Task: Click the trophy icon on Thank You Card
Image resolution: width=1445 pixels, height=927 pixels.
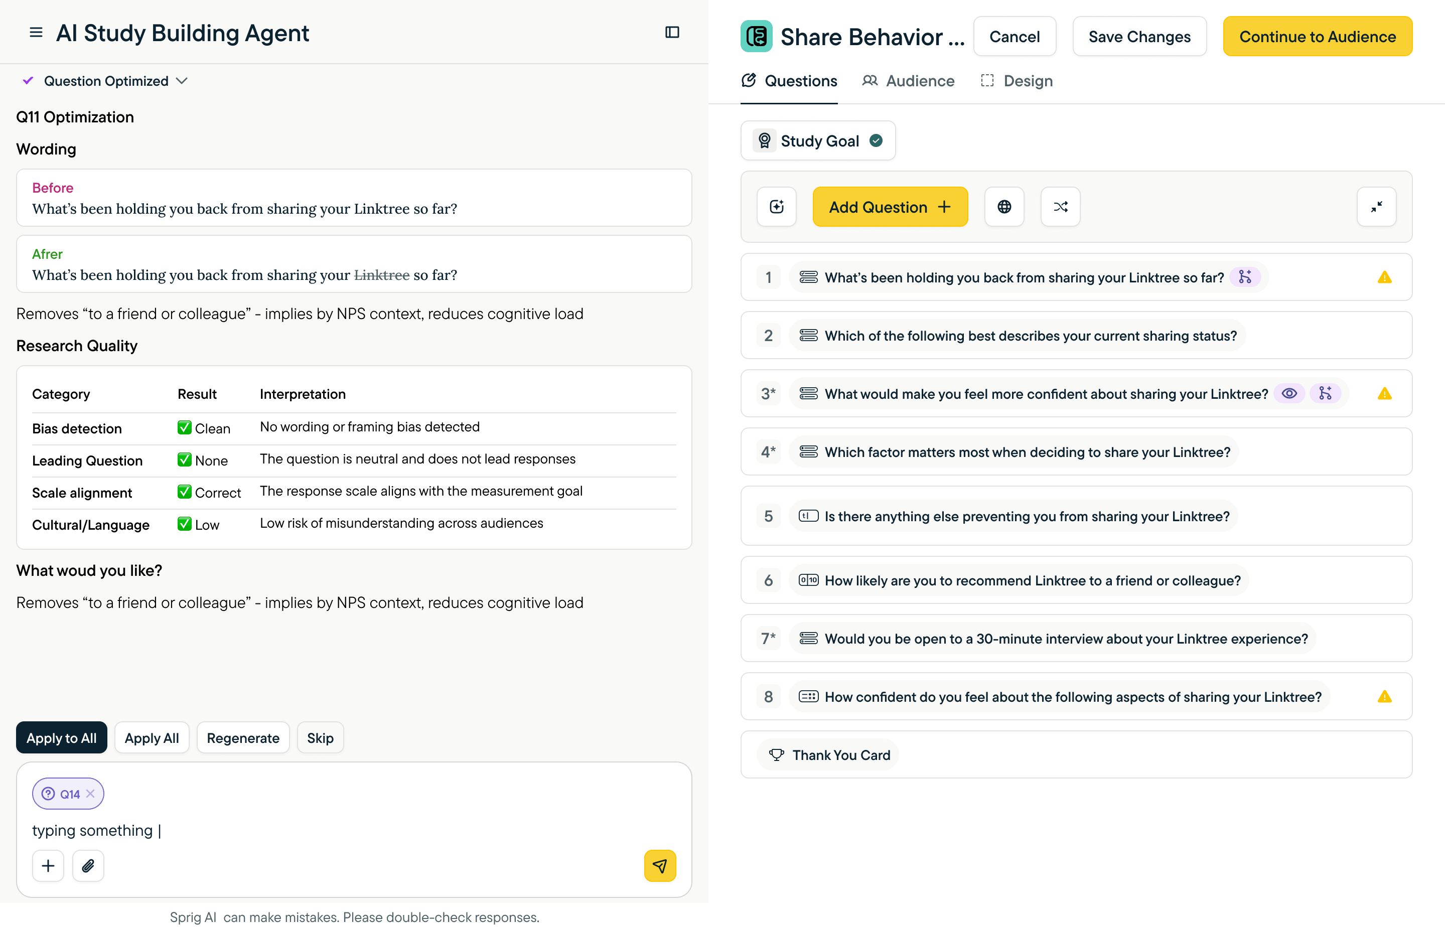Action: [x=777, y=754]
